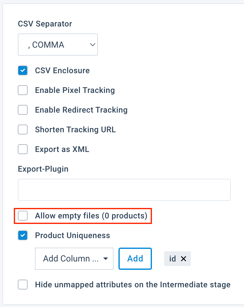Viewport: 244px width, 307px height.
Task: Disable the CSV Enclosure checkbox
Action: [x=23, y=70]
